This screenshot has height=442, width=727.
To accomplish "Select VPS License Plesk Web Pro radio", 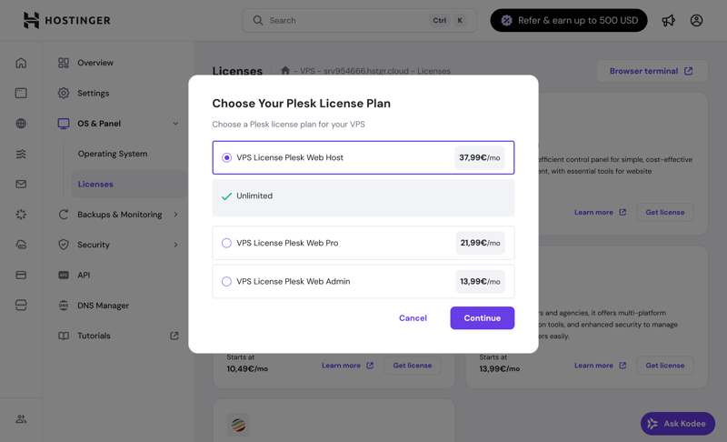I will pyautogui.click(x=226, y=243).
